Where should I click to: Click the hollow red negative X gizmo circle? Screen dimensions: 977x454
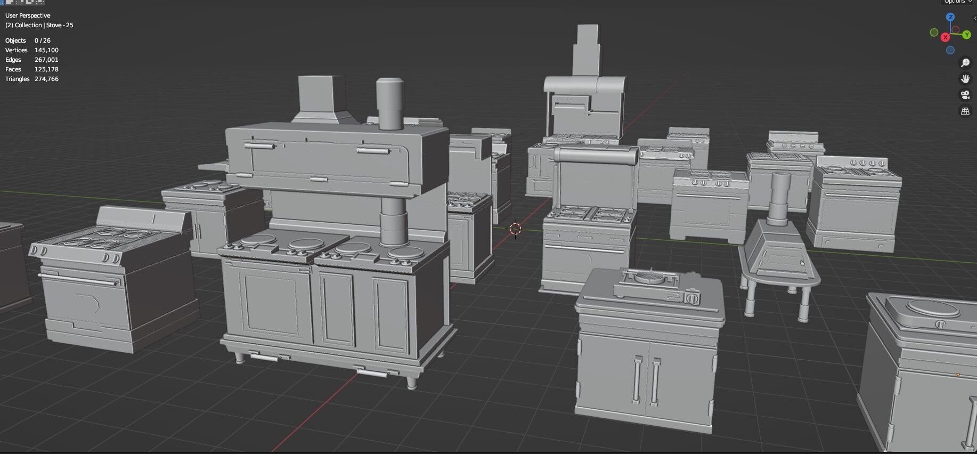click(956, 30)
